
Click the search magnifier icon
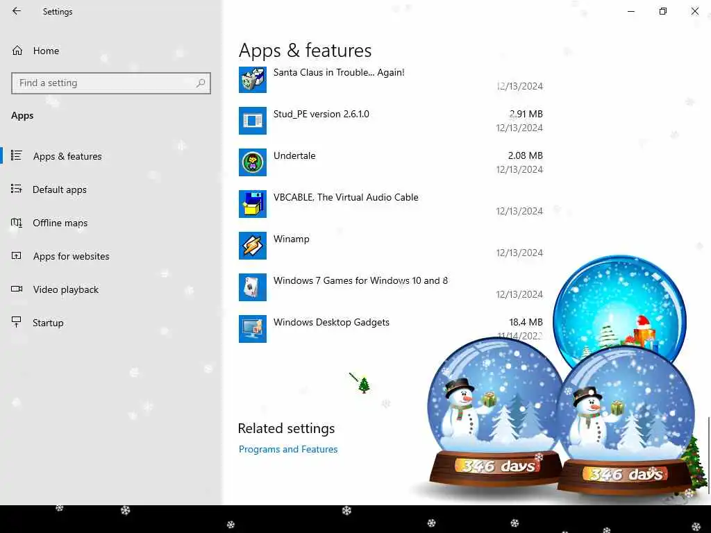point(201,83)
